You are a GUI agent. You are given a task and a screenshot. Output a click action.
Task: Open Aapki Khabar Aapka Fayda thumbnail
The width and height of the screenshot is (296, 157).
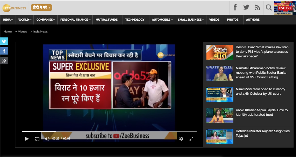coord(220,115)
